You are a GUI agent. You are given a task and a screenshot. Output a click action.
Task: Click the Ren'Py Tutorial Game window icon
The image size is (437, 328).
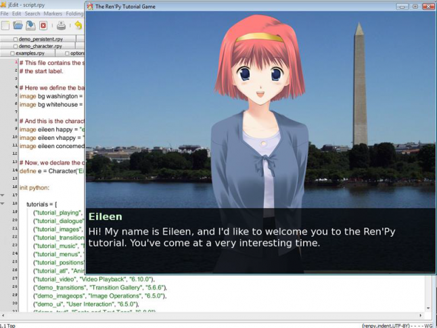click(90, 6)
